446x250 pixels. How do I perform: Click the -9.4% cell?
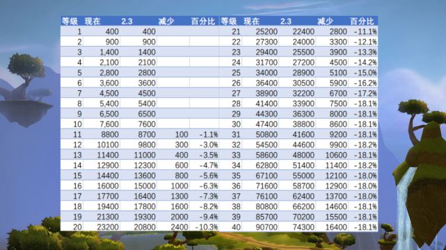tap(209, 217)
